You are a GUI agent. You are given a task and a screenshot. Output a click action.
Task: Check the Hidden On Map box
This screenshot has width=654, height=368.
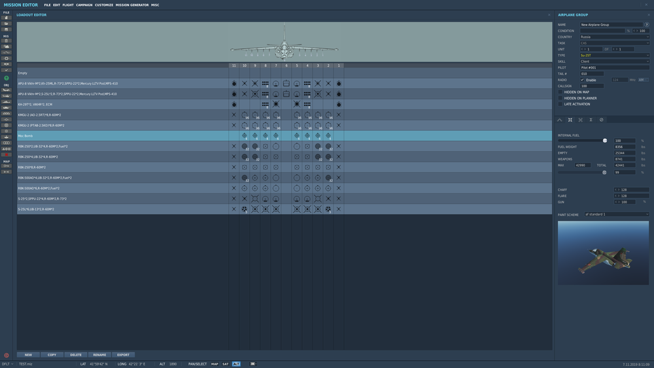point(560,92)
